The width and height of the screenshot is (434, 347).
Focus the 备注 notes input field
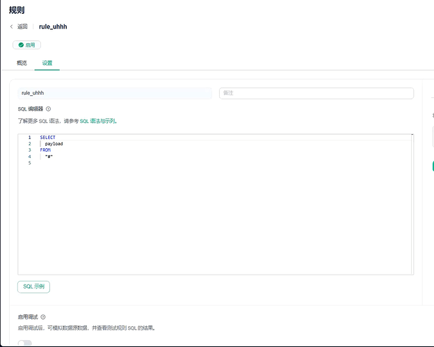point(316,92)
